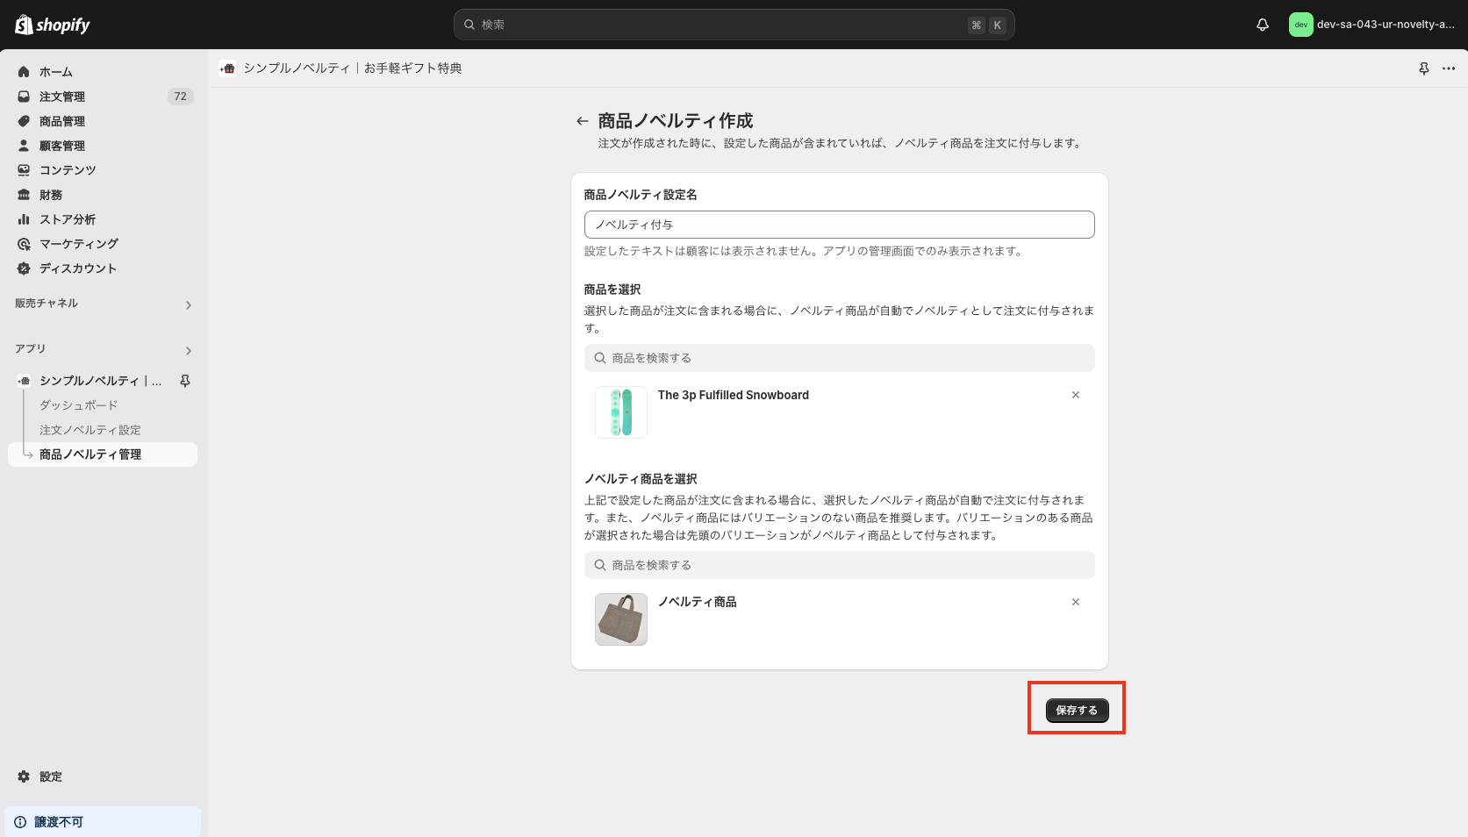Screen dimensions: 1468x837
Task: Open ストア分析 in the sidebar
Action: (x=66, y=218)
